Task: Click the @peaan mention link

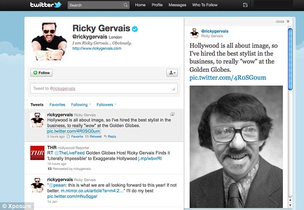Action: pyautogui.click(x=57, y=185)
